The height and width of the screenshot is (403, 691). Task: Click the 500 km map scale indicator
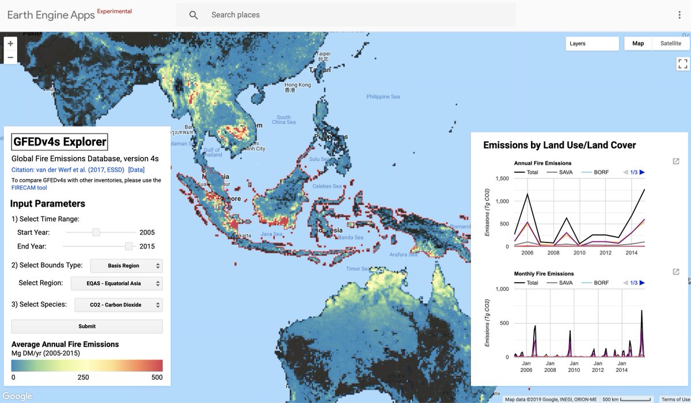[x=627, y=400]
